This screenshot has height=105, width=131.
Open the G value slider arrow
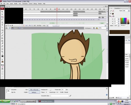pyautogui.click(x=119, y=21)
